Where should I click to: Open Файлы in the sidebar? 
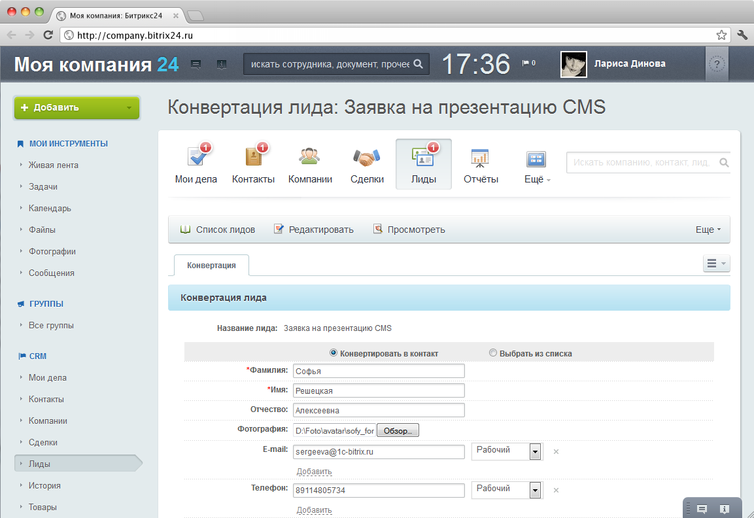(42, 230)
